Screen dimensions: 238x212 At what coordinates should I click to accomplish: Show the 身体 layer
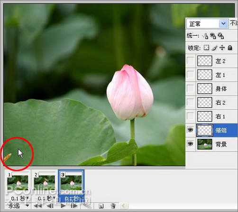(191, 88)
